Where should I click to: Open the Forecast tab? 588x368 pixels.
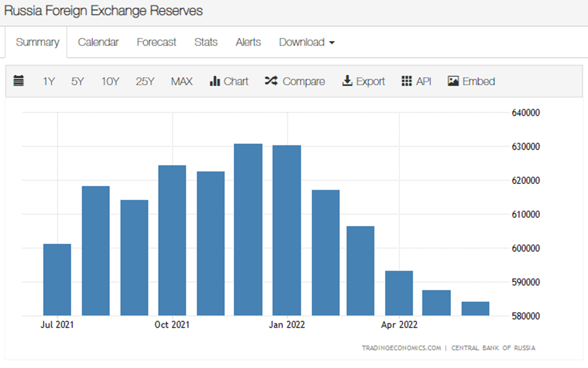tap(157, 42)
